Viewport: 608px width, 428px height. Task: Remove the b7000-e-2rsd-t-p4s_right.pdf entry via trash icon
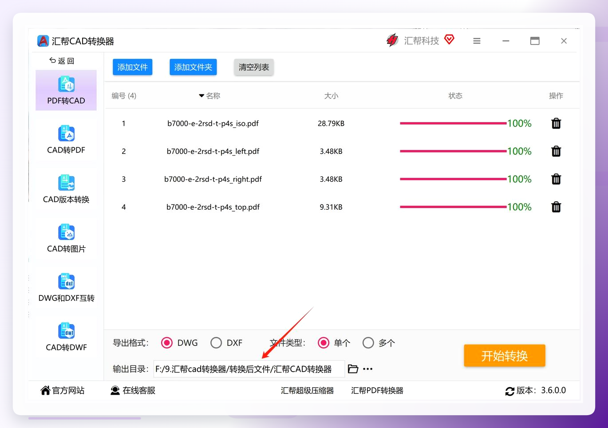pyautogui.click(x=556, y=179)
